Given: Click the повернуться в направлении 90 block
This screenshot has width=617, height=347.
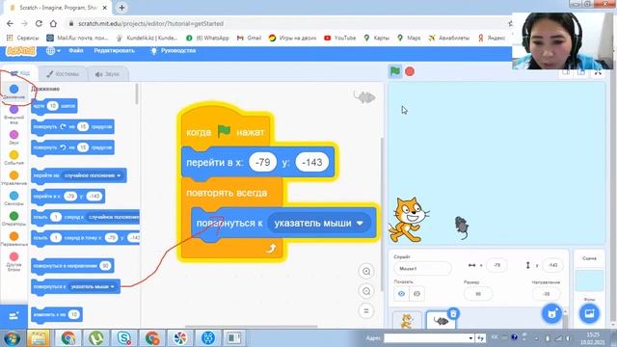Looking at the screenshot, I should 72,266.
